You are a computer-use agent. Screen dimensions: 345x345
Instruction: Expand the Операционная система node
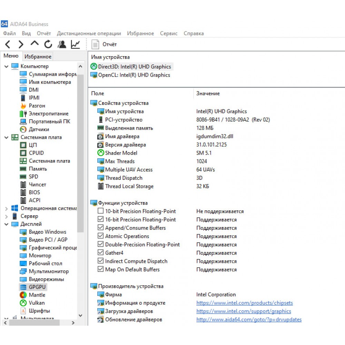coord(6,208)
